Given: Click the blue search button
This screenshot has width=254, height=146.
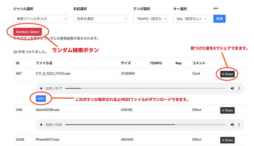Looking at the screenshot, I should click(219, 19).
